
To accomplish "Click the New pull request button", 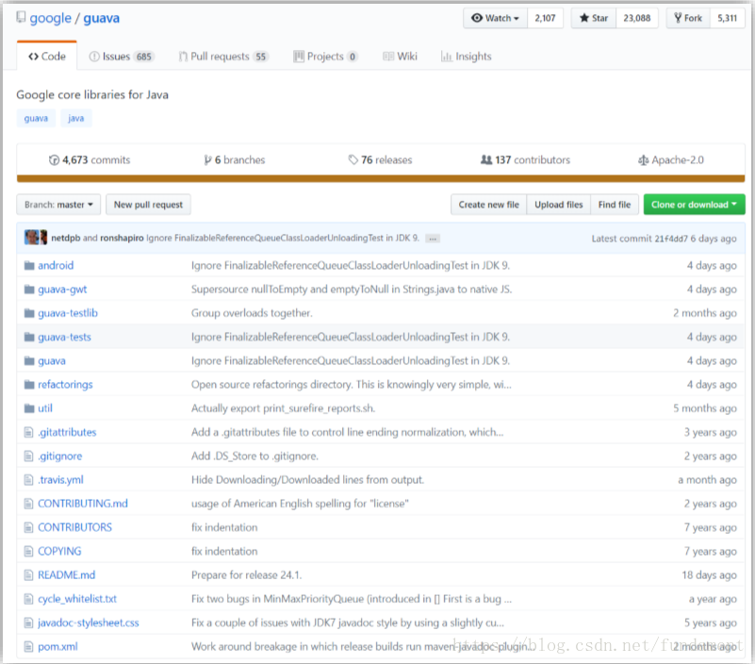I will pyautogui.click(x=148, y=205).
